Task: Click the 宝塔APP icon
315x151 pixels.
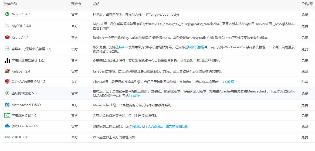Action: 7,49
